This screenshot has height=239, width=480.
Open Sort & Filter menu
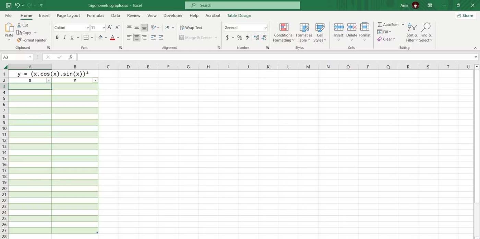pos(412,33)
